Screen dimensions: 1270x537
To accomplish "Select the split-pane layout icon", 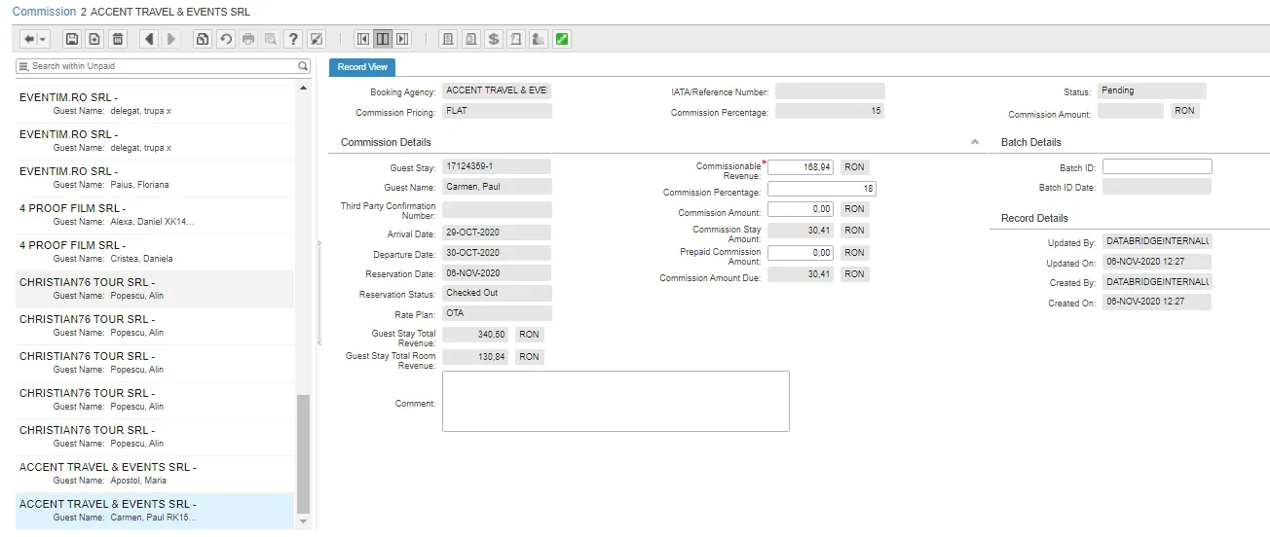I will click(383, 39).
